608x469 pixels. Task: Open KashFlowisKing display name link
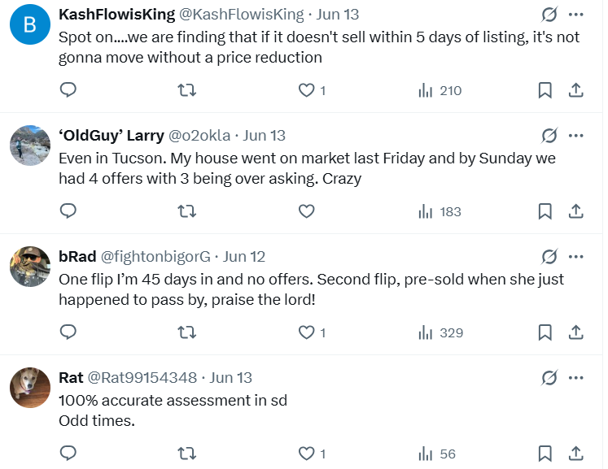116,15
